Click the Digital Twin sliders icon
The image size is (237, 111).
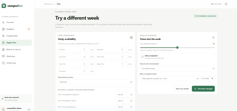[3, 43]
